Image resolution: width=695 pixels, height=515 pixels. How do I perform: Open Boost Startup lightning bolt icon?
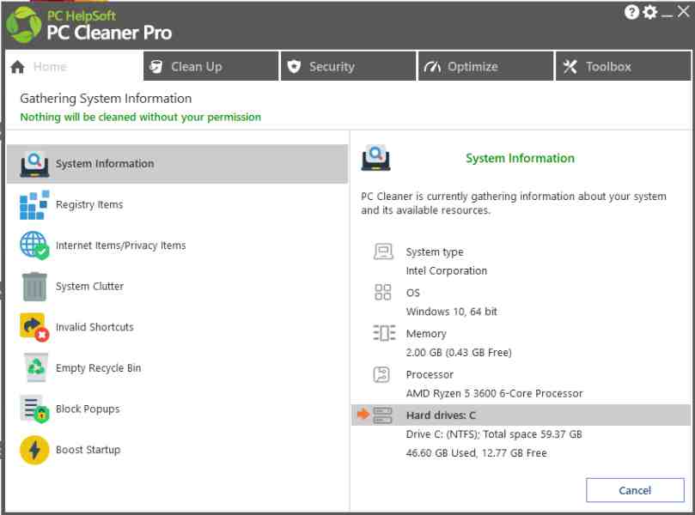point(34,450)
